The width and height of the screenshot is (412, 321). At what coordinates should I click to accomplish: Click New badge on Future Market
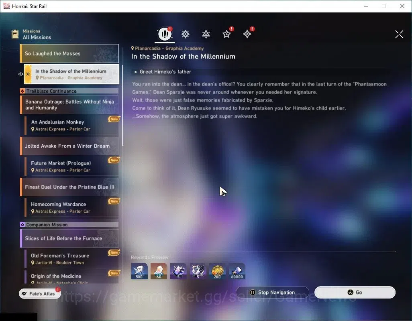(114, 160)
